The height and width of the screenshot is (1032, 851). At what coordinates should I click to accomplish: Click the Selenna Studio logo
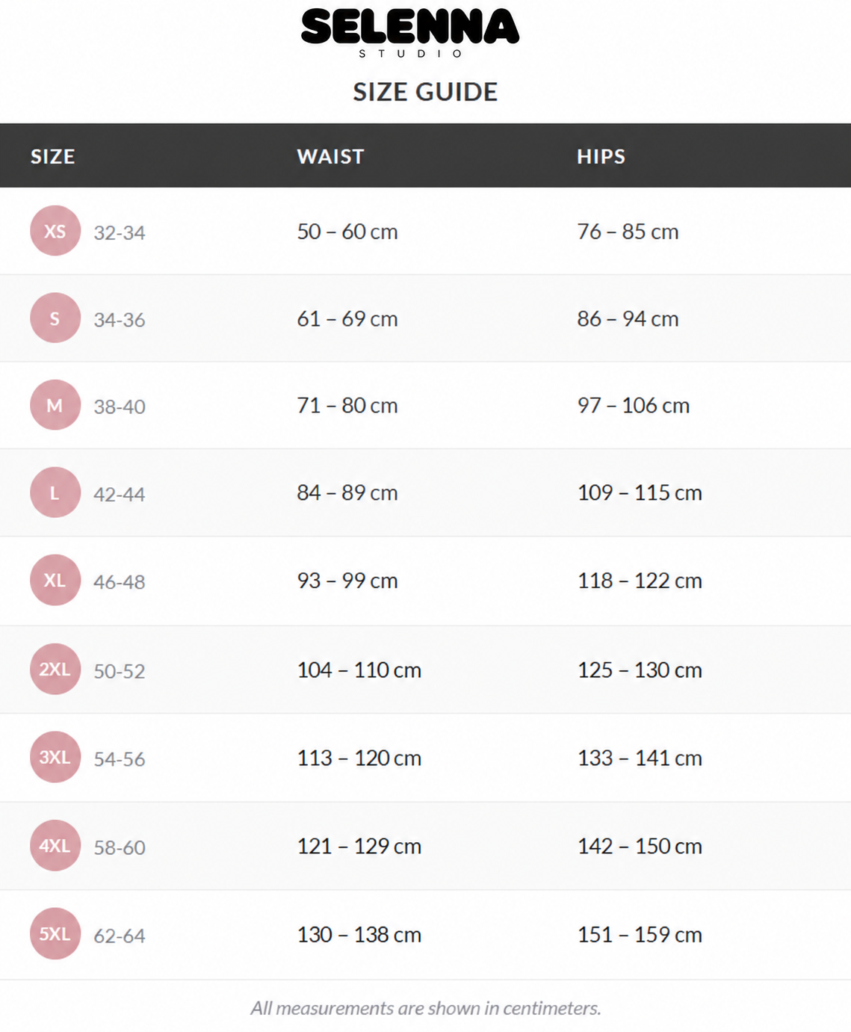tap(410, 33)
